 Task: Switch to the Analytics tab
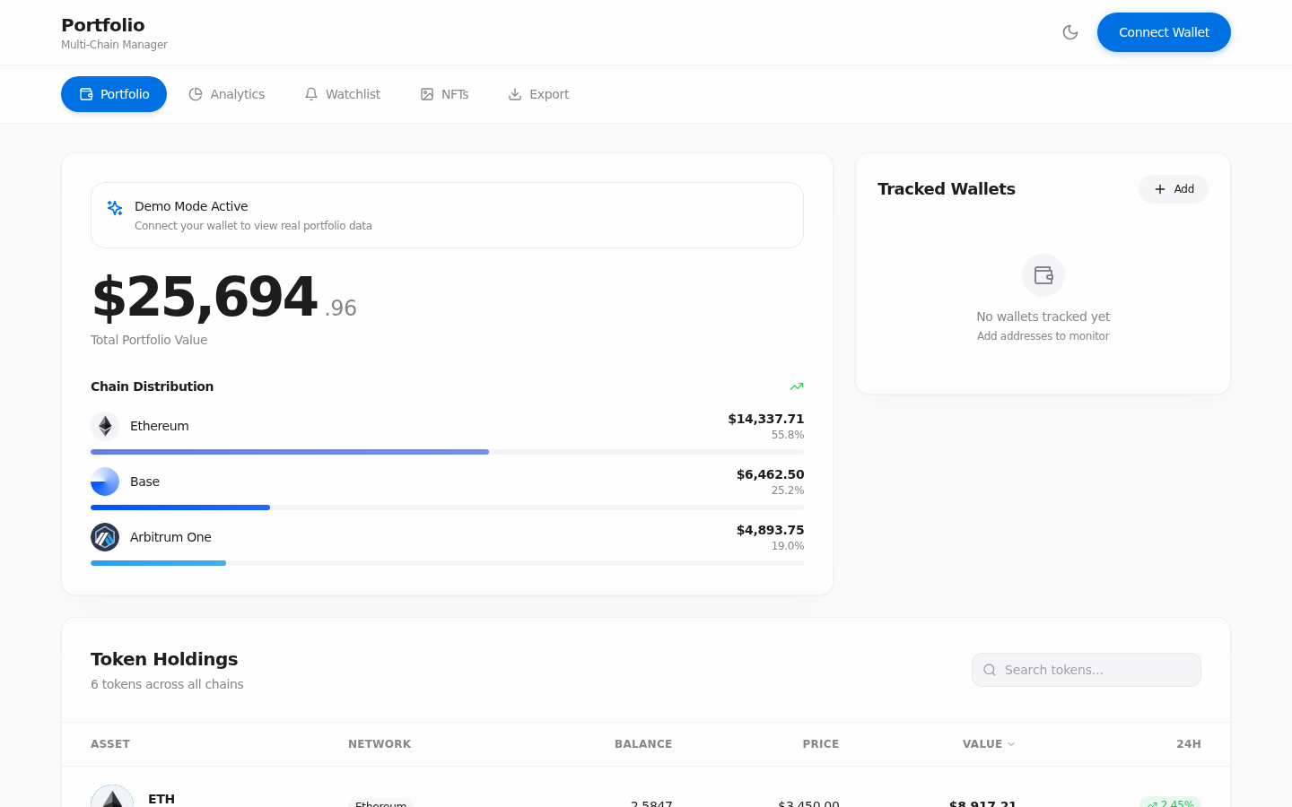click(x=227, y=93)
